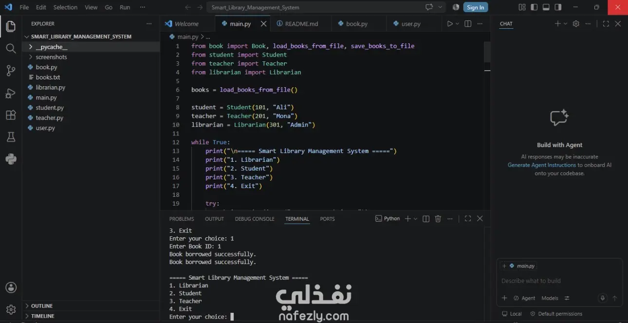Screen dimensions: 628x323
Task: Toggle the bottom Panel visibility
Action: click(546, 7)
